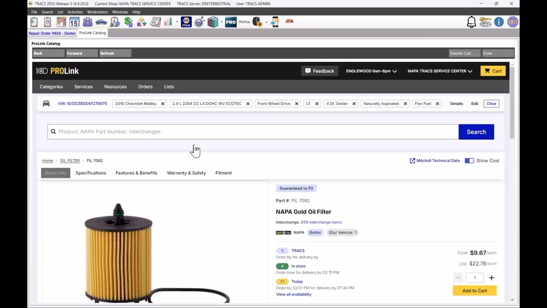Screen dimensions: 547x308
Task: Open the Activities menu
Action: [x=75, y=12]
